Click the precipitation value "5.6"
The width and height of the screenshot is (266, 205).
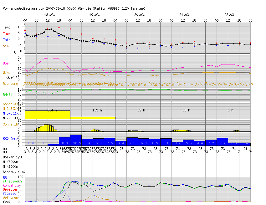[x=189, y=143]
